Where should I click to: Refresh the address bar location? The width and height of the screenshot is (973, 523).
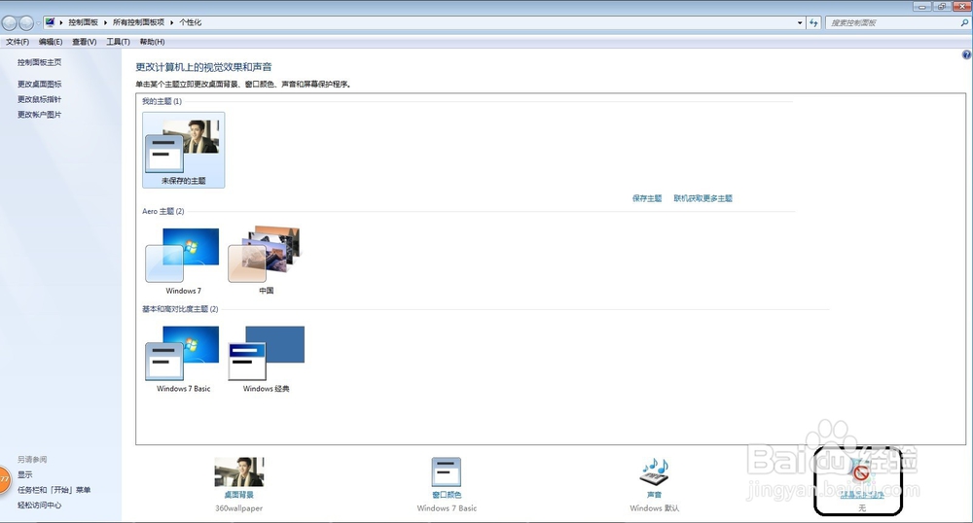click(x=813, y=23)
